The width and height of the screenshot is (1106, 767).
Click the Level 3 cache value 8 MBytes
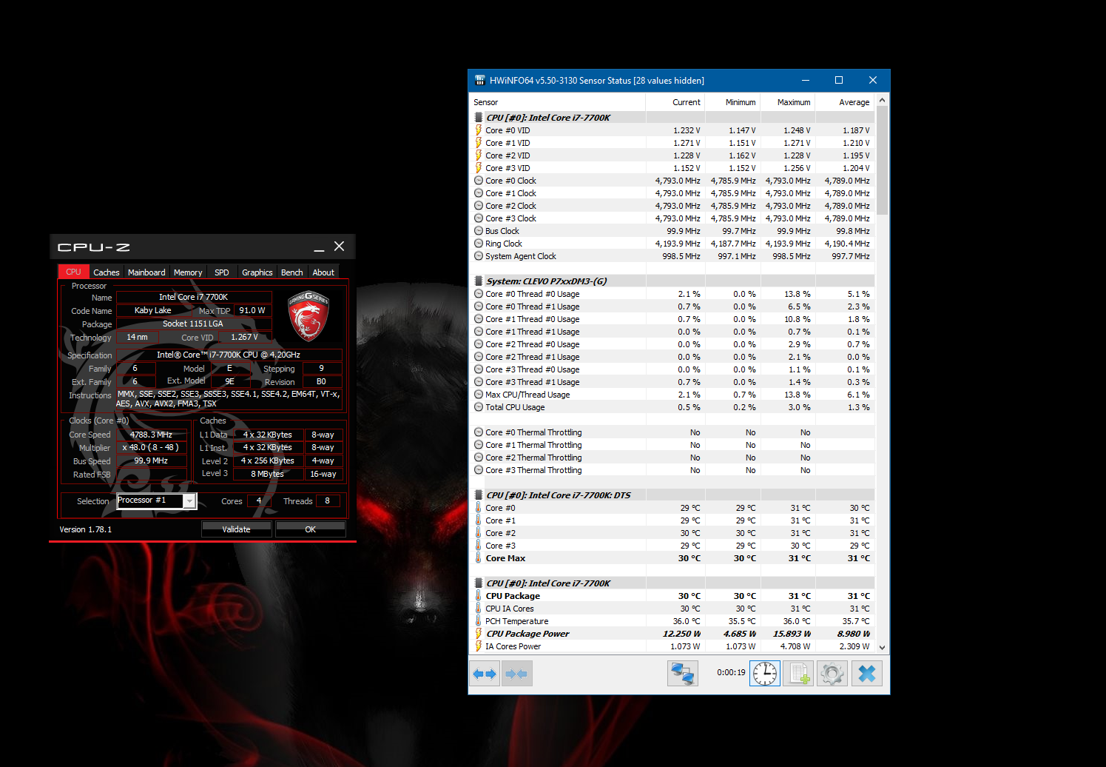267,474
